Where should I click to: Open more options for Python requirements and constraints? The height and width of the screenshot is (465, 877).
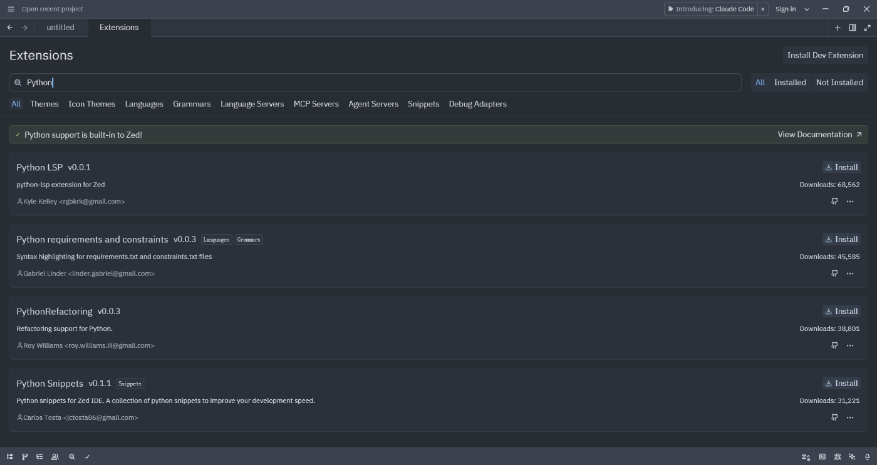(850, 273)
